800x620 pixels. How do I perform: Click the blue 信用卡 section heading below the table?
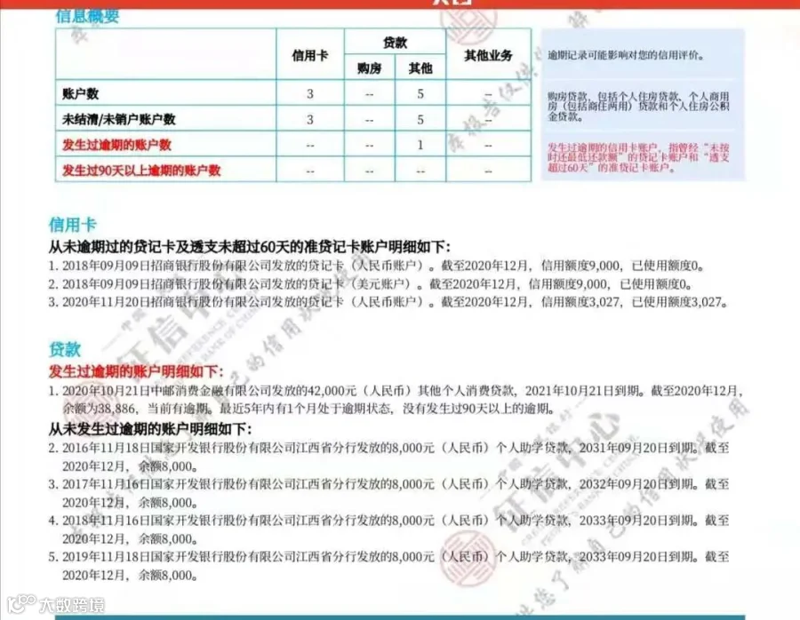point(73,225)
